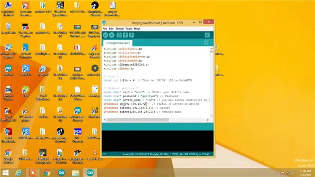Open the Edit menu in Arduino
The image size is (315, 177).
[111, 29]
